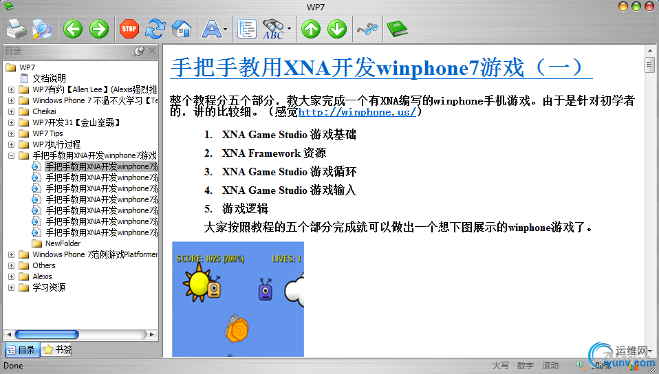Go to previous topic up arrow

tap(311, 29)
